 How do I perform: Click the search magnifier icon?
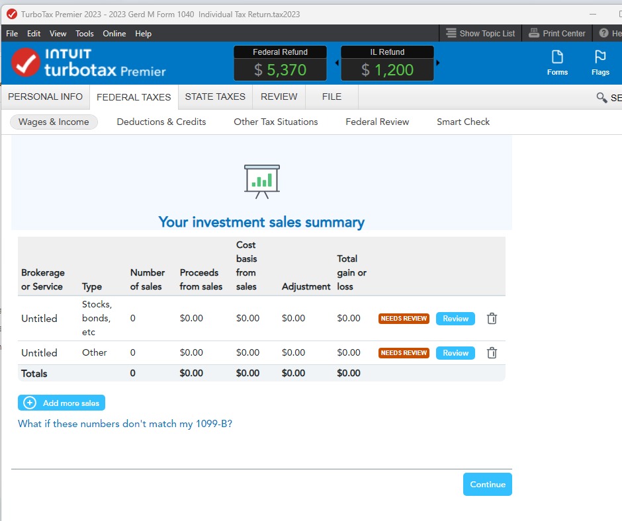tap(601, 97)
